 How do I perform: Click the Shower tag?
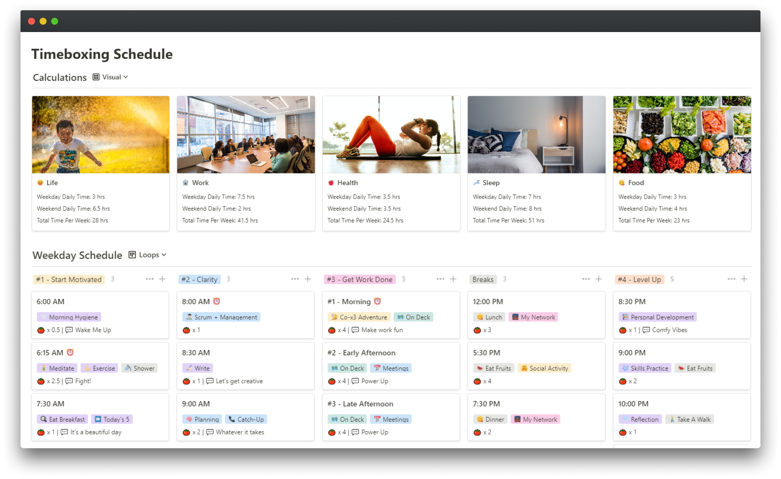pyautogui.click(x=140, y=368)
